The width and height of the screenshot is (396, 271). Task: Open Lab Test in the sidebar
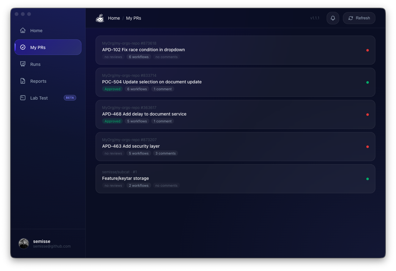pyautogui.click(x=48, y=98)
